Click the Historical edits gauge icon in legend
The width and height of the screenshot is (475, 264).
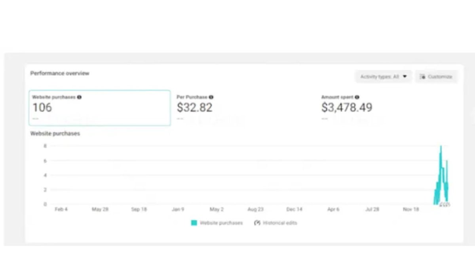coord(257,223)
